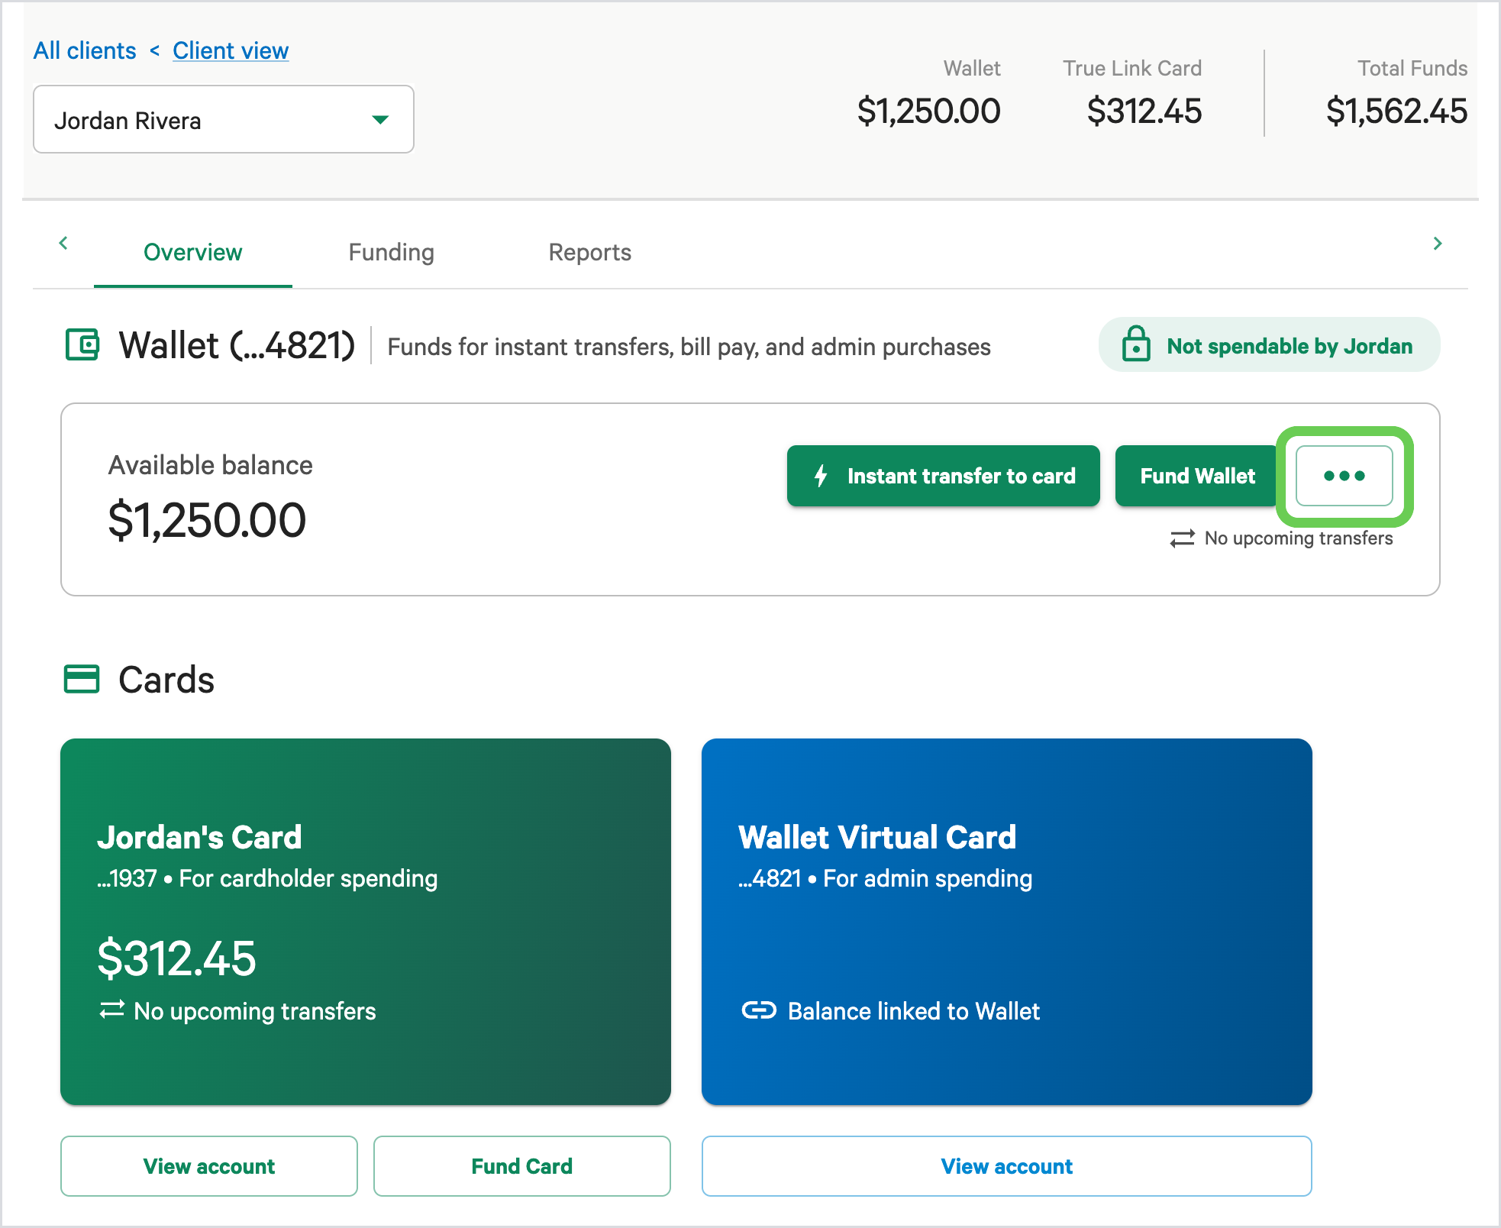Click Instant transfer to card button
The height and width of the screenshot is (1228, 1501).
point(944,476)
